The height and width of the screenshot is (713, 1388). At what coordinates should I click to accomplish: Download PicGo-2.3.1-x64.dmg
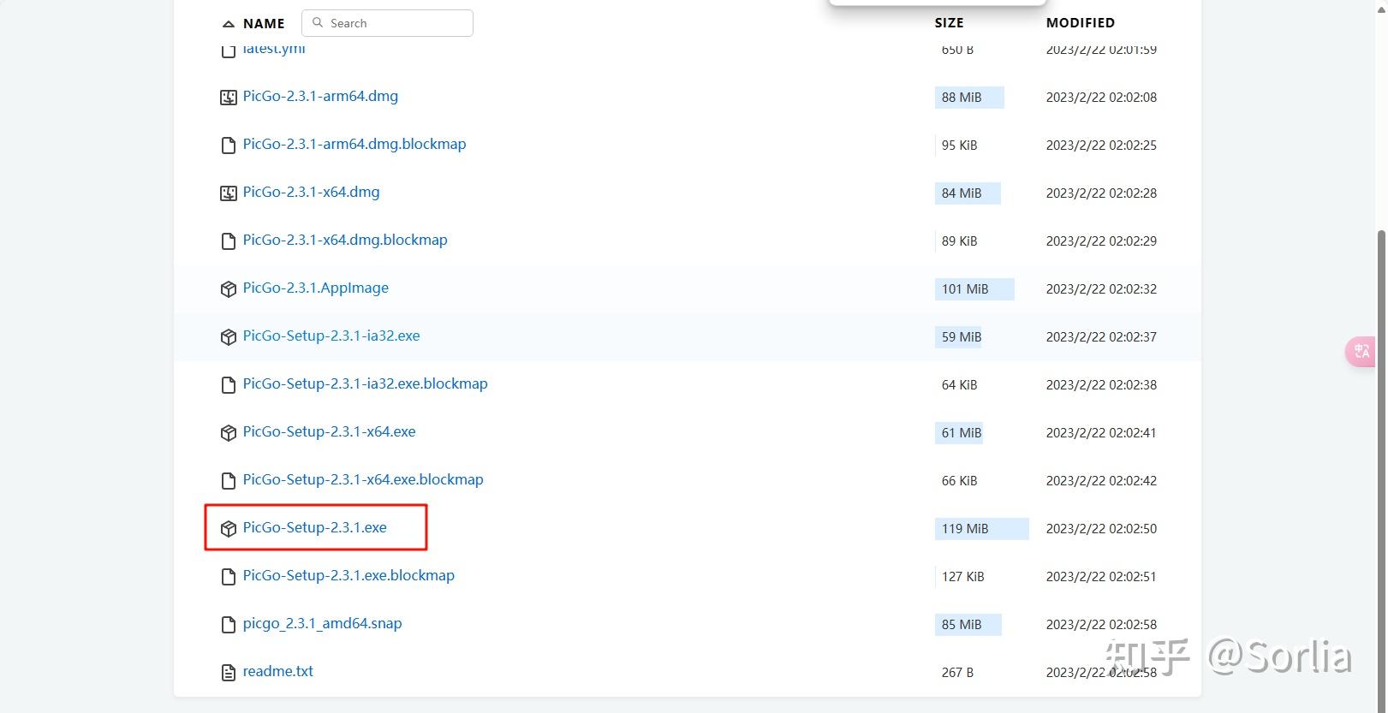click(x=311, y=192)
